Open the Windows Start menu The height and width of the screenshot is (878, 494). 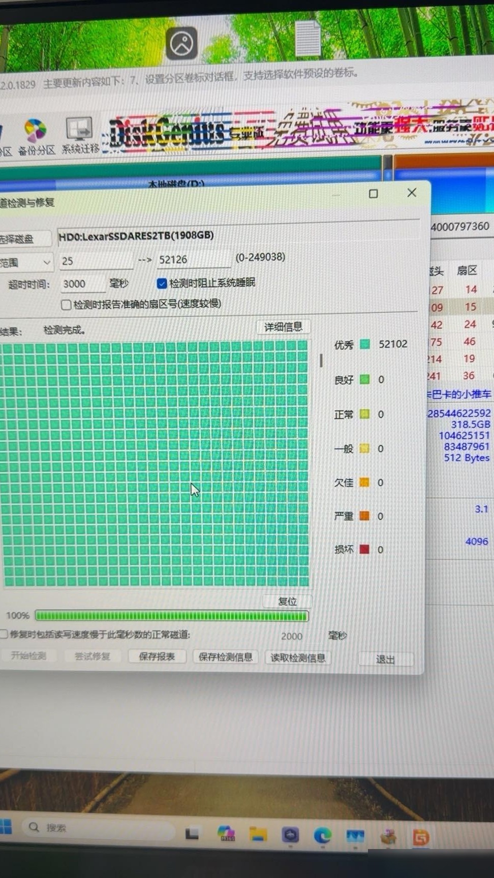5,826
